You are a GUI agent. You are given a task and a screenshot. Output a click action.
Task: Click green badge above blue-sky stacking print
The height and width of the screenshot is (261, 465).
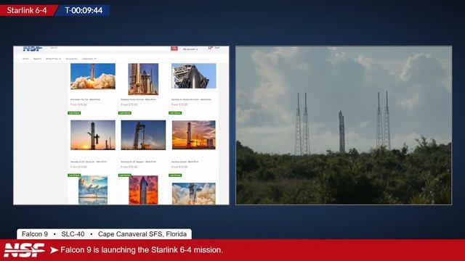124,113
